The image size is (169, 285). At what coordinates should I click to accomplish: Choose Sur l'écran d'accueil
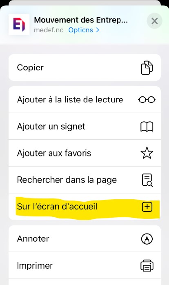tap(84, 207)
